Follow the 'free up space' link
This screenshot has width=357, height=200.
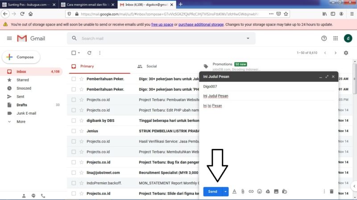pos(162,24)
